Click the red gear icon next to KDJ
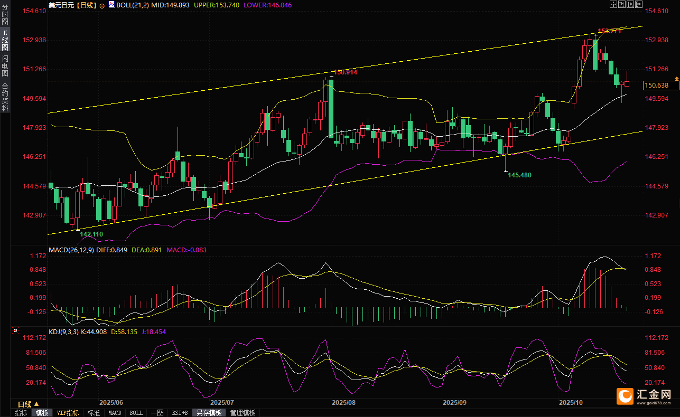 coord(15,331)
